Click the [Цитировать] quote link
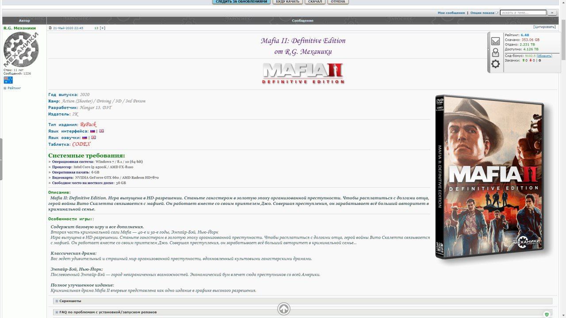The image size is (566, 318). point(544,27)
